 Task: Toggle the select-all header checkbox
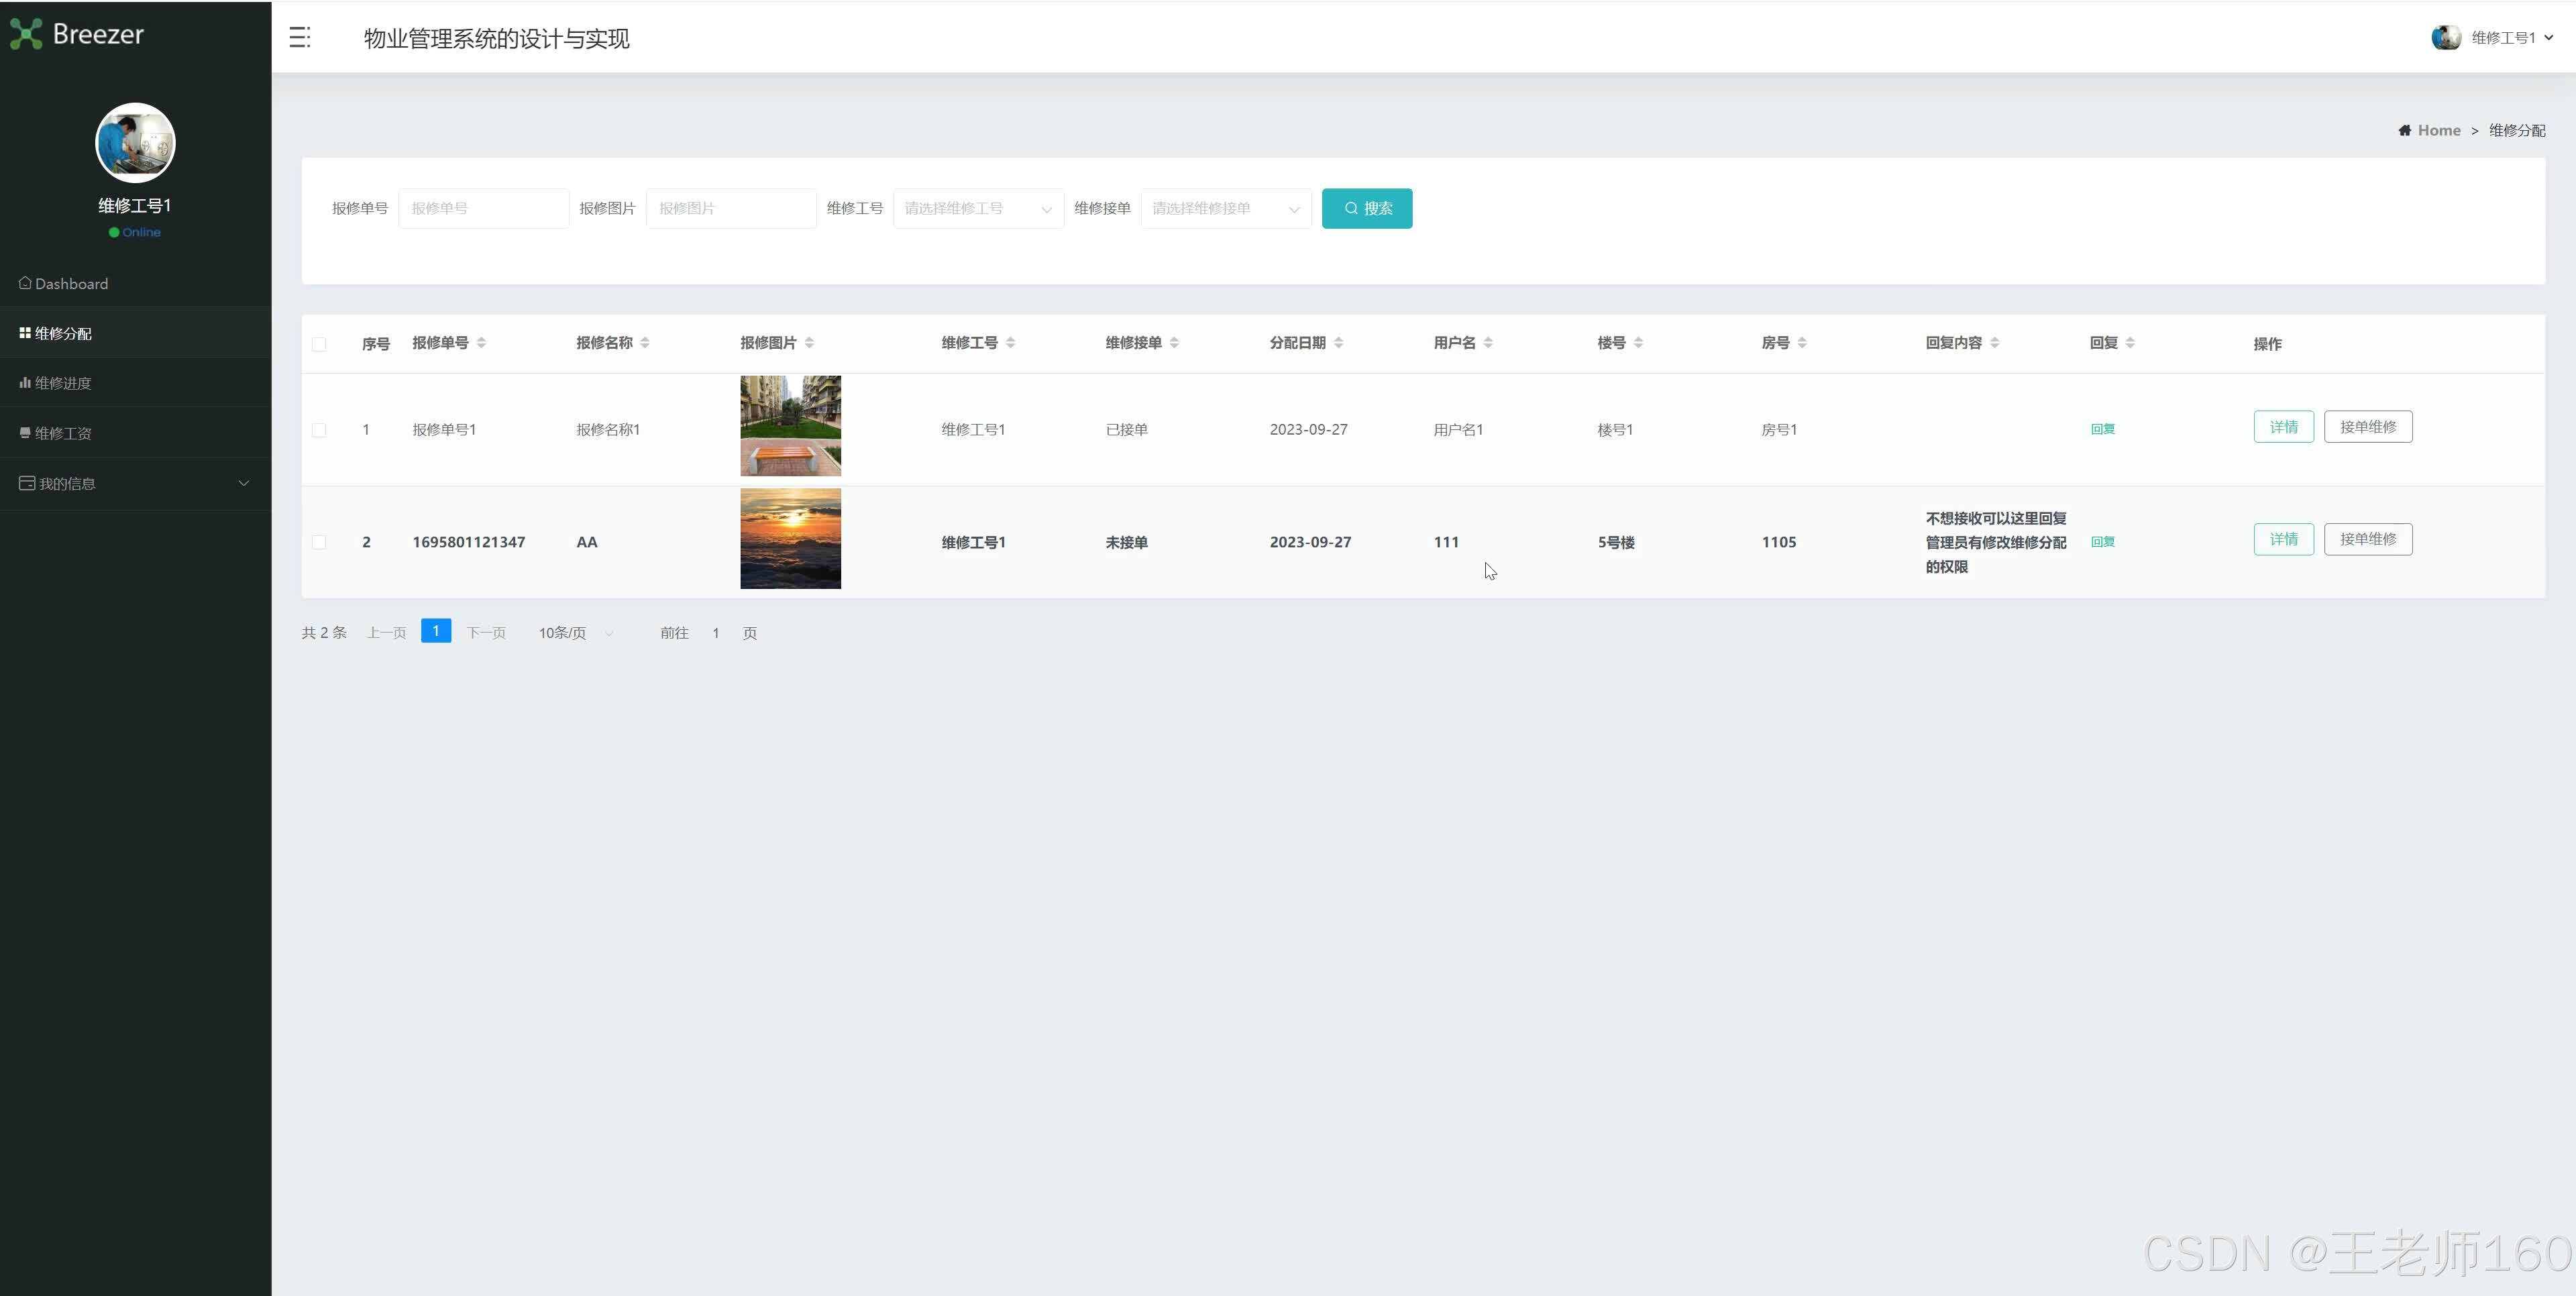click(319, 344)
